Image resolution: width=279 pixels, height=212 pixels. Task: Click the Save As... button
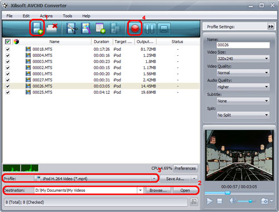175,179
